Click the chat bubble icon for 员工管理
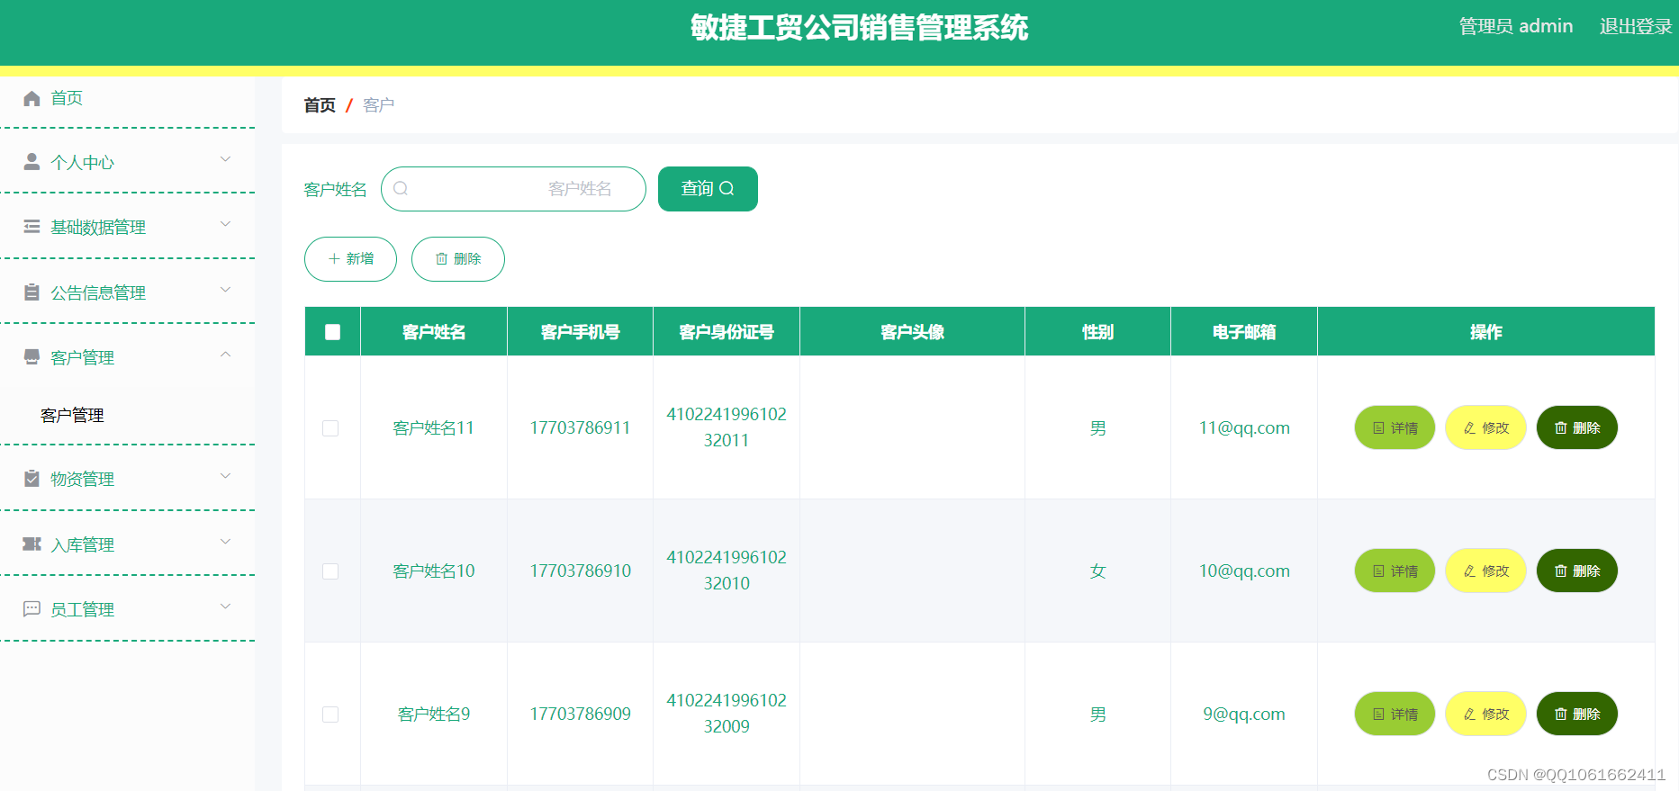The height and width of the screenshot is (791, 1679). [32, 609]
